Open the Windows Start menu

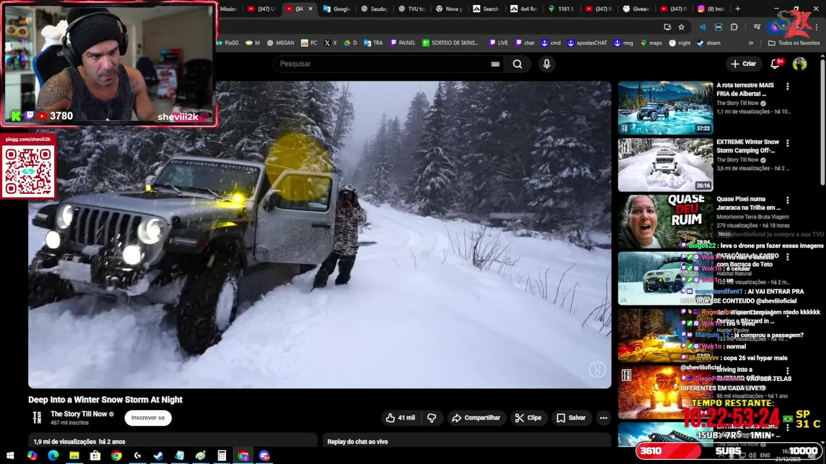tap(10, 456)
